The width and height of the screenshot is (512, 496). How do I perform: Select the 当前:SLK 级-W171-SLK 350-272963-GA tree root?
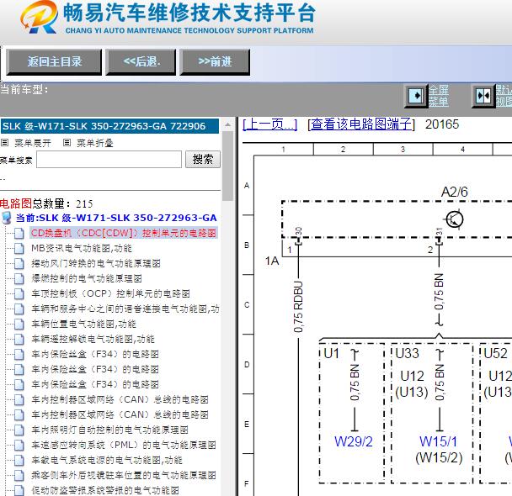[116, 218]
